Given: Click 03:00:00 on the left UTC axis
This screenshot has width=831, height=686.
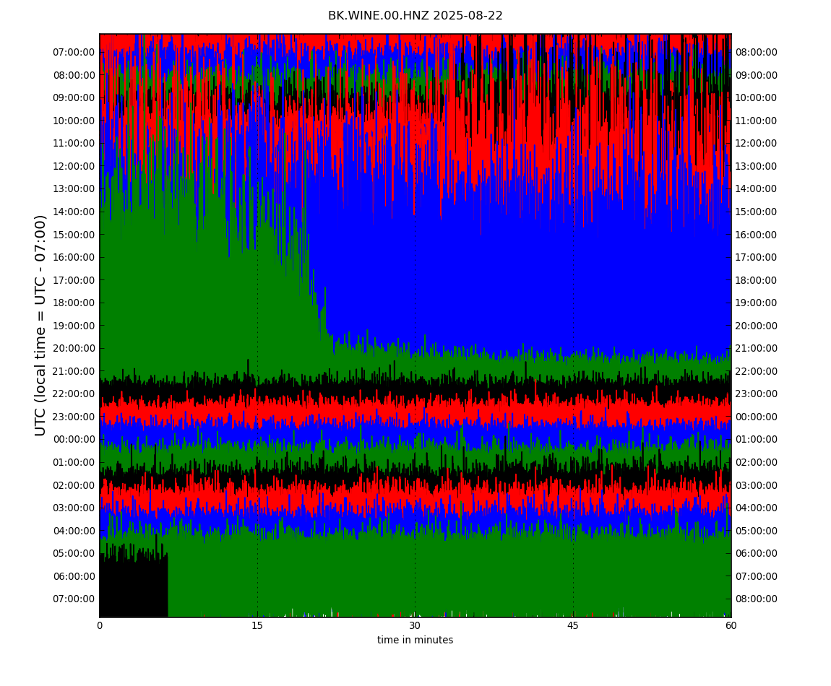Looking at the screenshot, I should tap(74, 508).
